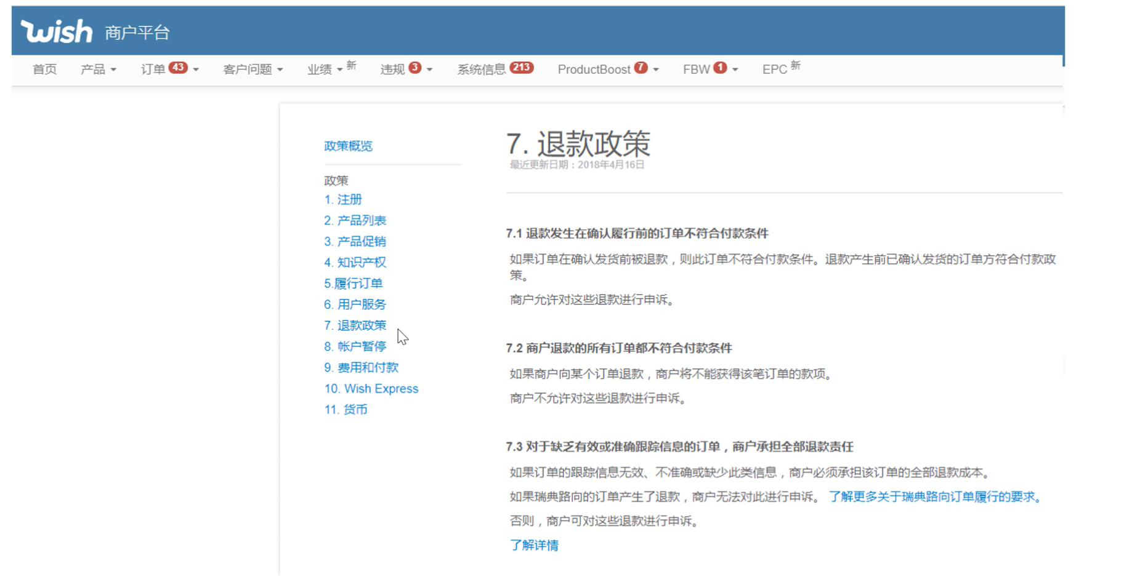Click the red 3 badge beside 违规
The width and height of the screenshot is (1132, 582).
(x=415, y=68)
